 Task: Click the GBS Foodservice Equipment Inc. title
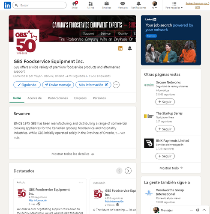pos(48,61)
